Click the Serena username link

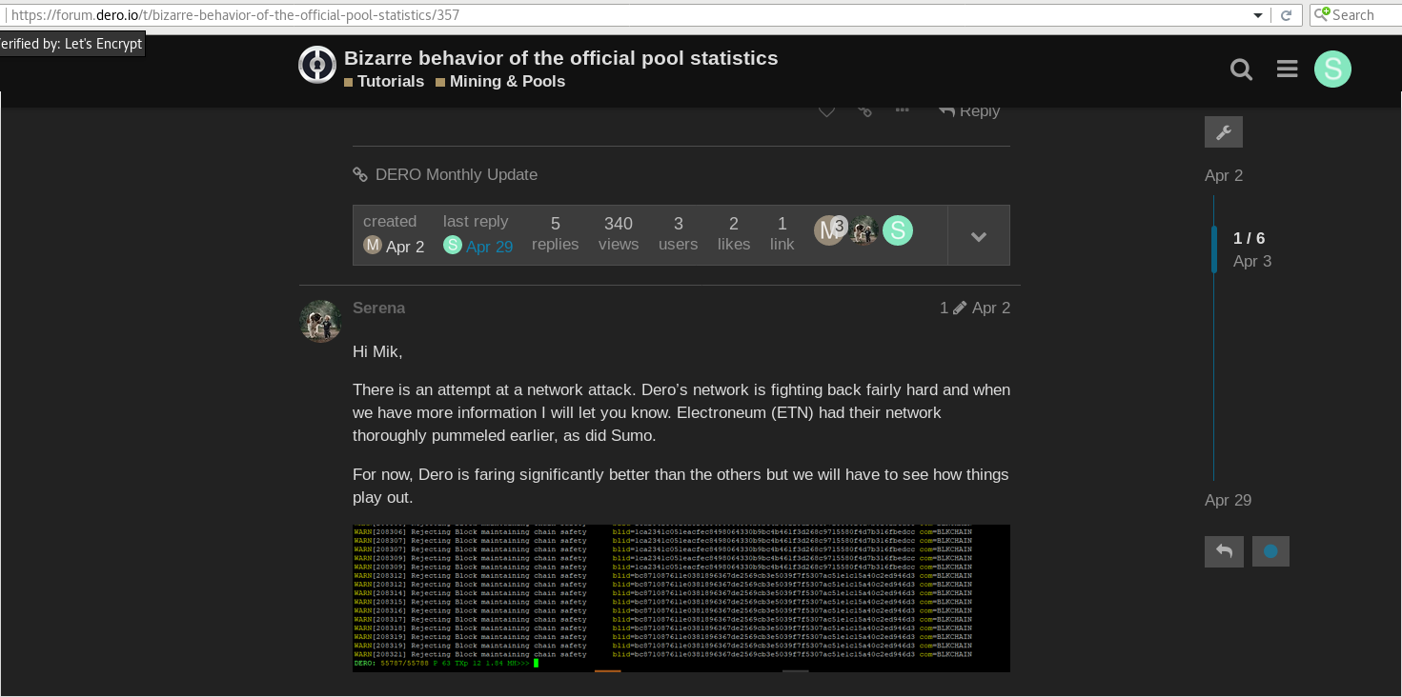tap(378, 308)
